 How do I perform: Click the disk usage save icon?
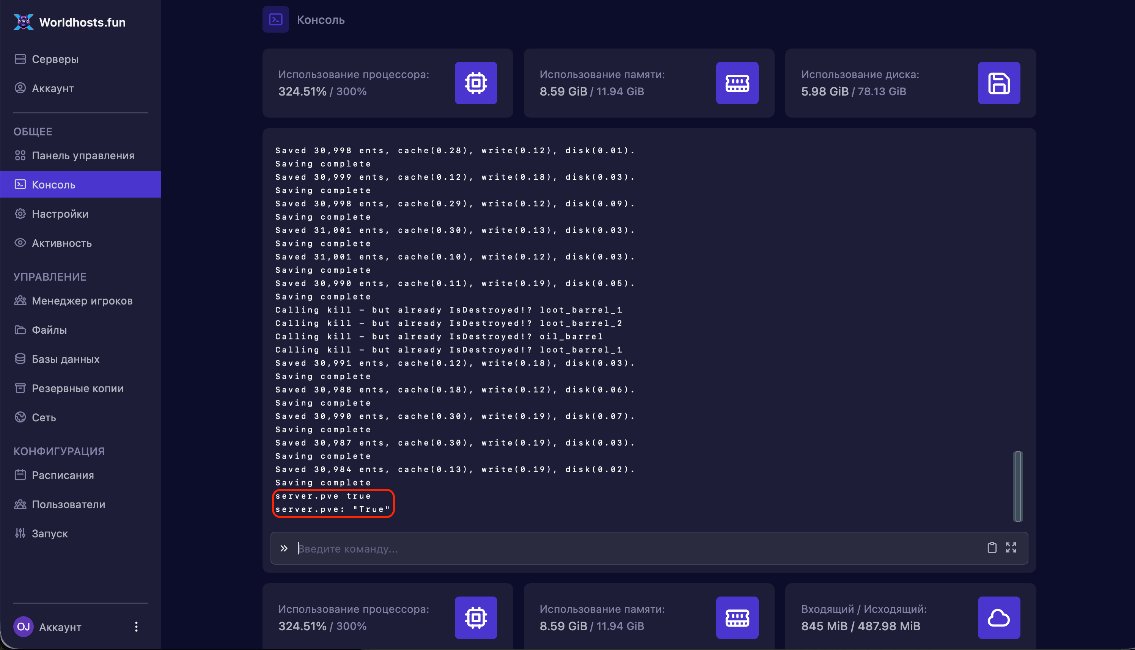(999, 83)
